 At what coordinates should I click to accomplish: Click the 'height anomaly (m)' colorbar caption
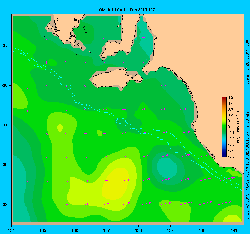point(238,128)
